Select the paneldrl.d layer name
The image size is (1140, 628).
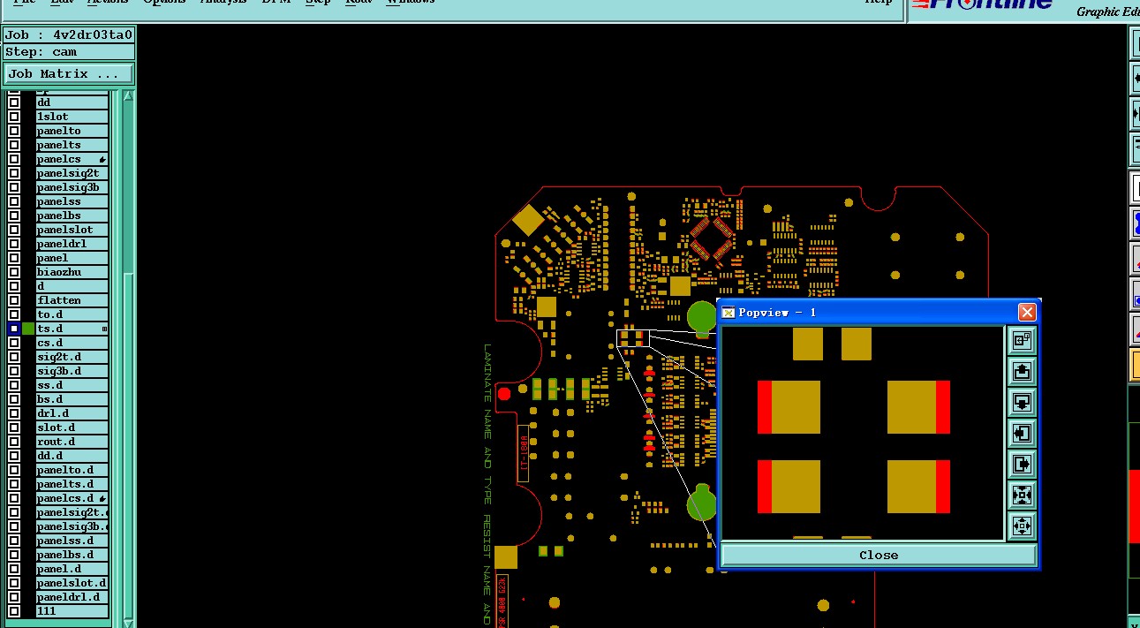[x=72, y=597]
